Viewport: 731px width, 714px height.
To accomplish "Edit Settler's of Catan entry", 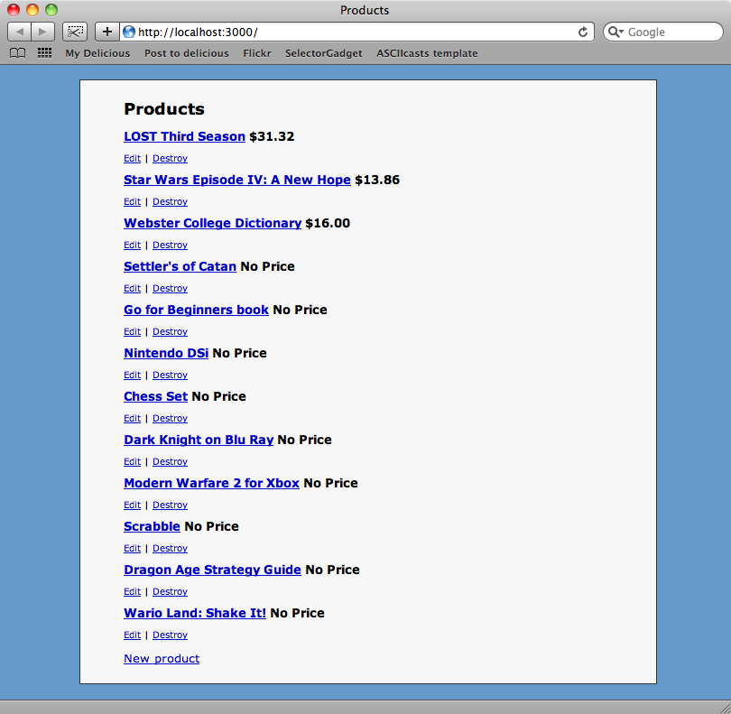I will tap(133, 289).
